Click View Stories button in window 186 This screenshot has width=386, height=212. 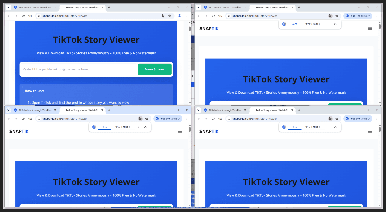pyautogui.click(x=155, y=69)
